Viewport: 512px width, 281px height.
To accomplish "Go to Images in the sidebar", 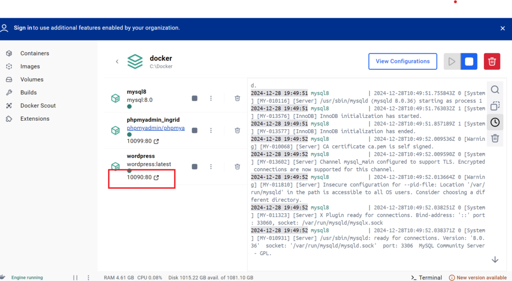I will click(30, 66).
